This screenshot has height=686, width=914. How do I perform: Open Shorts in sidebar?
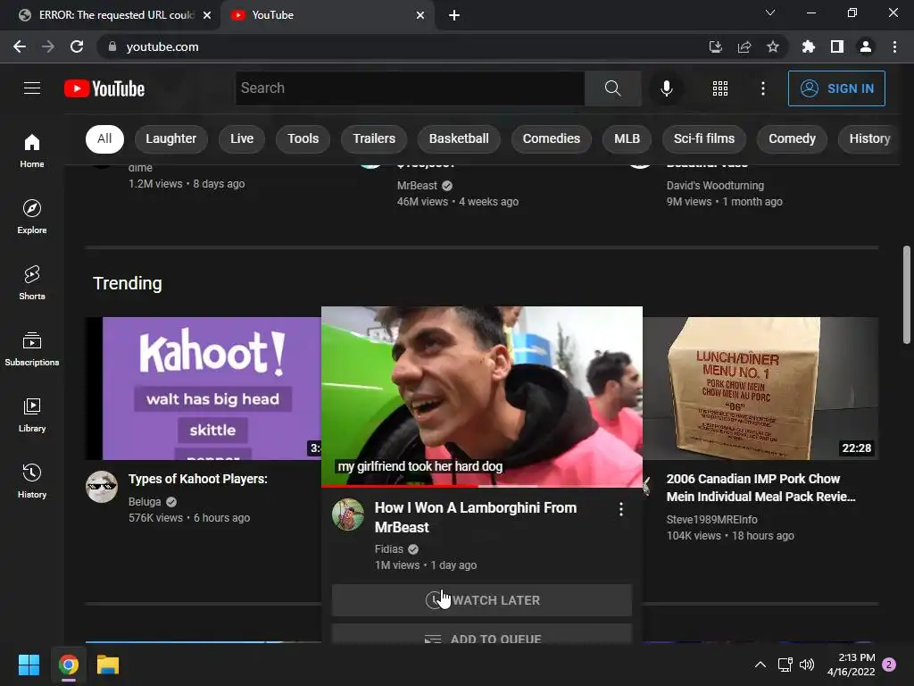click(32, 282)
